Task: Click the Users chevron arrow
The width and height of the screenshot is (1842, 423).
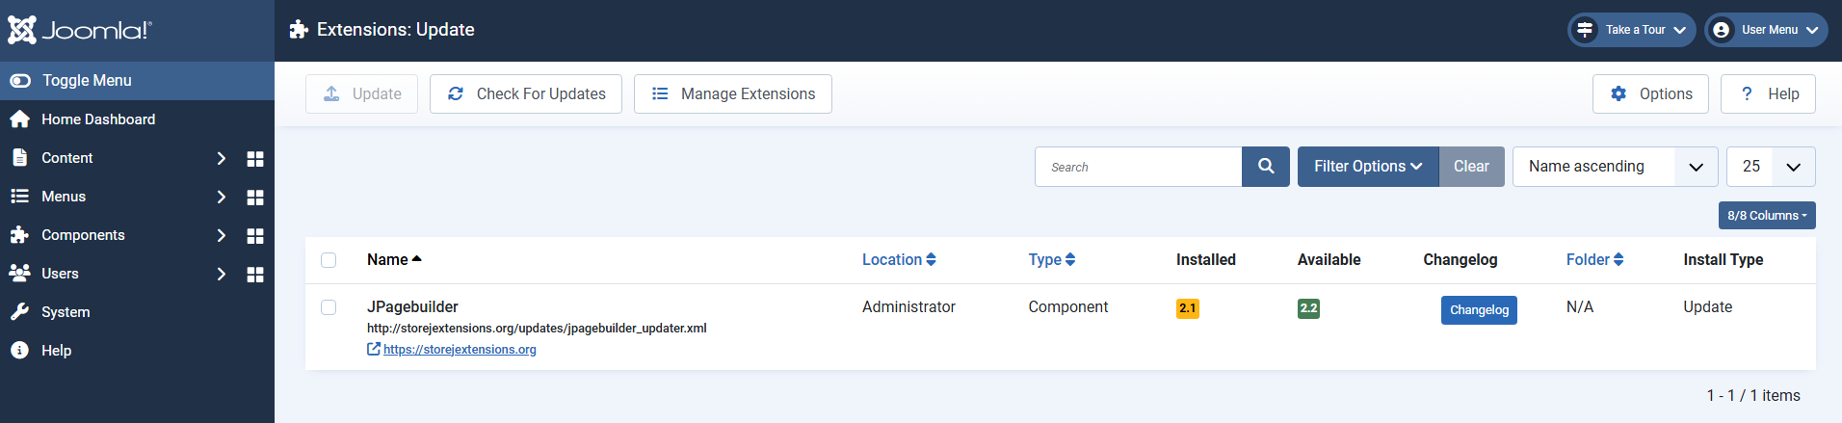Action: pos(222,274)
